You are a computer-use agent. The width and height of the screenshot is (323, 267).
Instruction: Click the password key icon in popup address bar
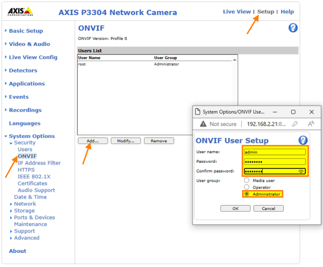(x=295, y=124)
